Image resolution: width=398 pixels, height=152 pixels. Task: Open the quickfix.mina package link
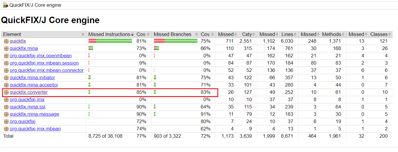24,49
